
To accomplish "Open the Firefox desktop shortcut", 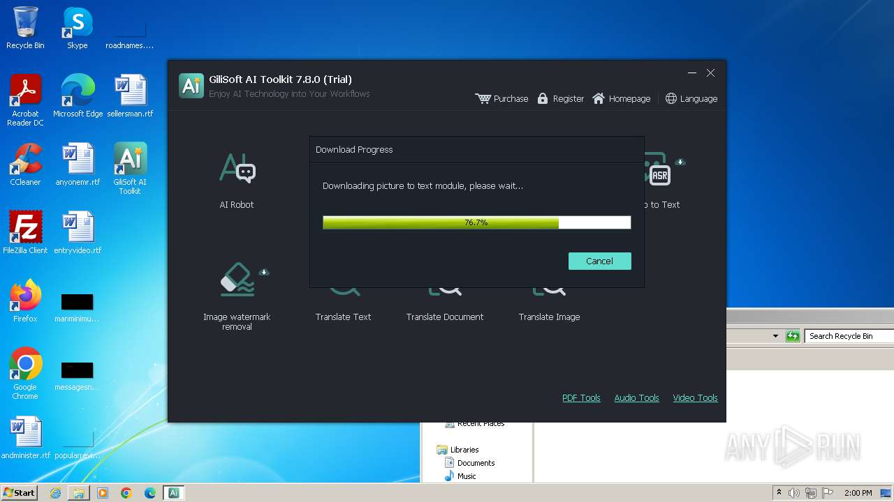I will (25, 301).
